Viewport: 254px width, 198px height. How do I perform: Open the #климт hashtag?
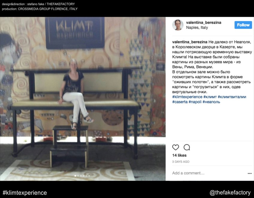210,97
